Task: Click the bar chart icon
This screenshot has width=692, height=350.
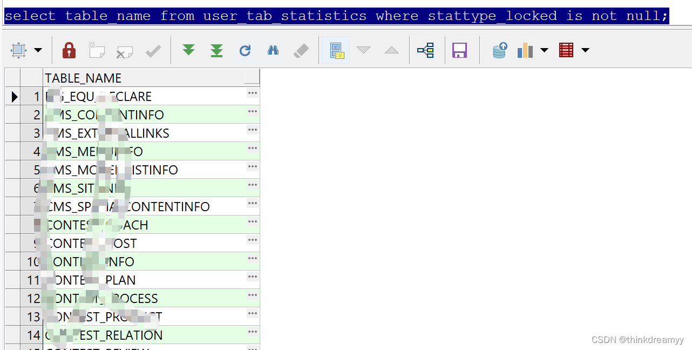Action: pos(525,51)
